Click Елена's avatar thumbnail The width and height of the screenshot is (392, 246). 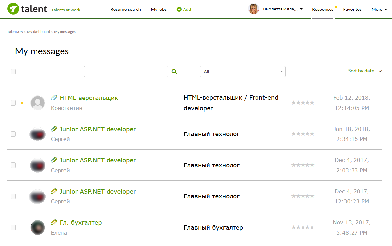(x=37, y=227)
